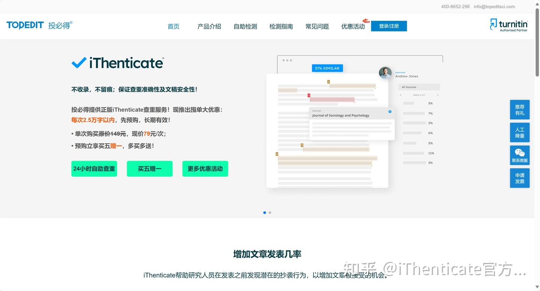Open the 推荐有礼 sidebar panel
The height and width of the screenshot is (291, 540).
coord(519,110)
